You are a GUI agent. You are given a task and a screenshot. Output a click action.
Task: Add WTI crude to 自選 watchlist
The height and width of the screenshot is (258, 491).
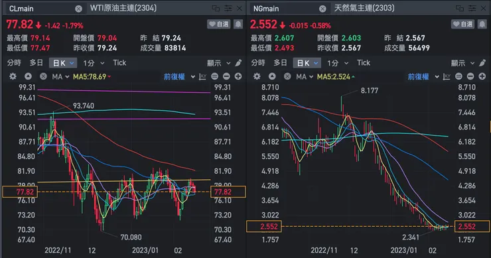pyautogui.click(x=219, y=24)
